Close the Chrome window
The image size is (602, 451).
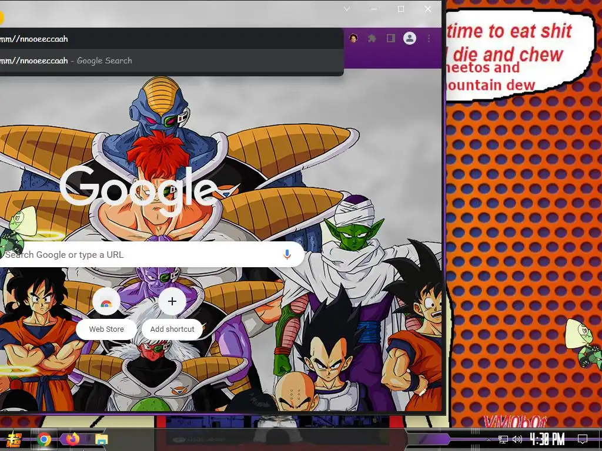point(428,9)
